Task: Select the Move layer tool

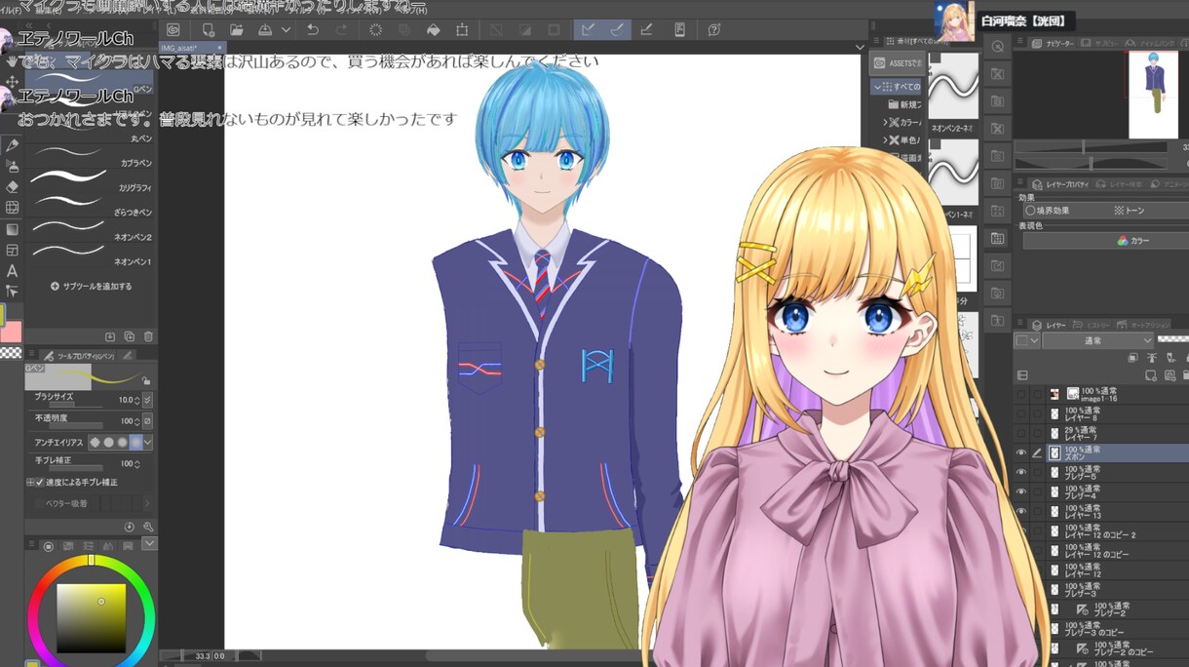Action: click(x=12, y=81)
